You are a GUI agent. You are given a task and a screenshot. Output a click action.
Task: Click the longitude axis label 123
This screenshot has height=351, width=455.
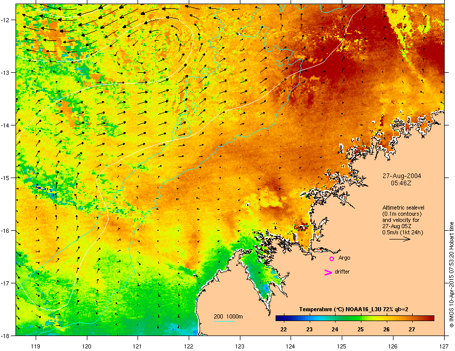click(240, 346)
